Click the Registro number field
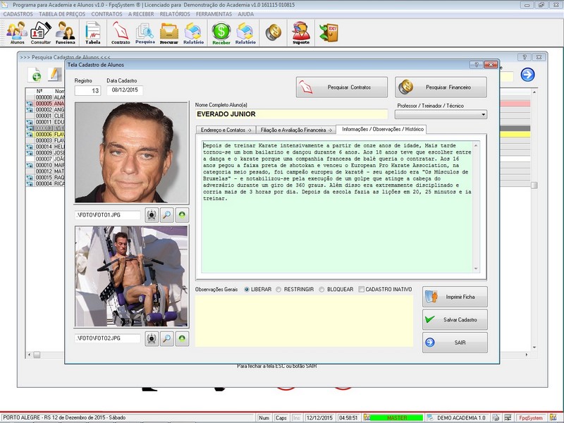 [87, 90]
